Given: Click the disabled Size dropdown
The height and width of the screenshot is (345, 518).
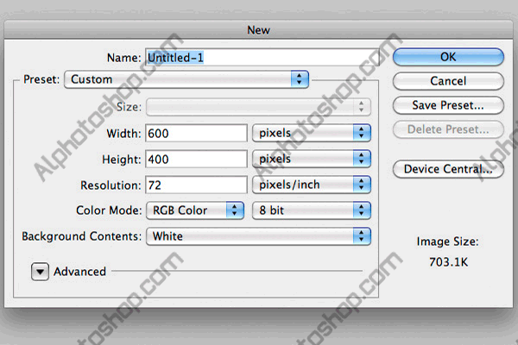Looking at the screenshot, I should point(258,107).
